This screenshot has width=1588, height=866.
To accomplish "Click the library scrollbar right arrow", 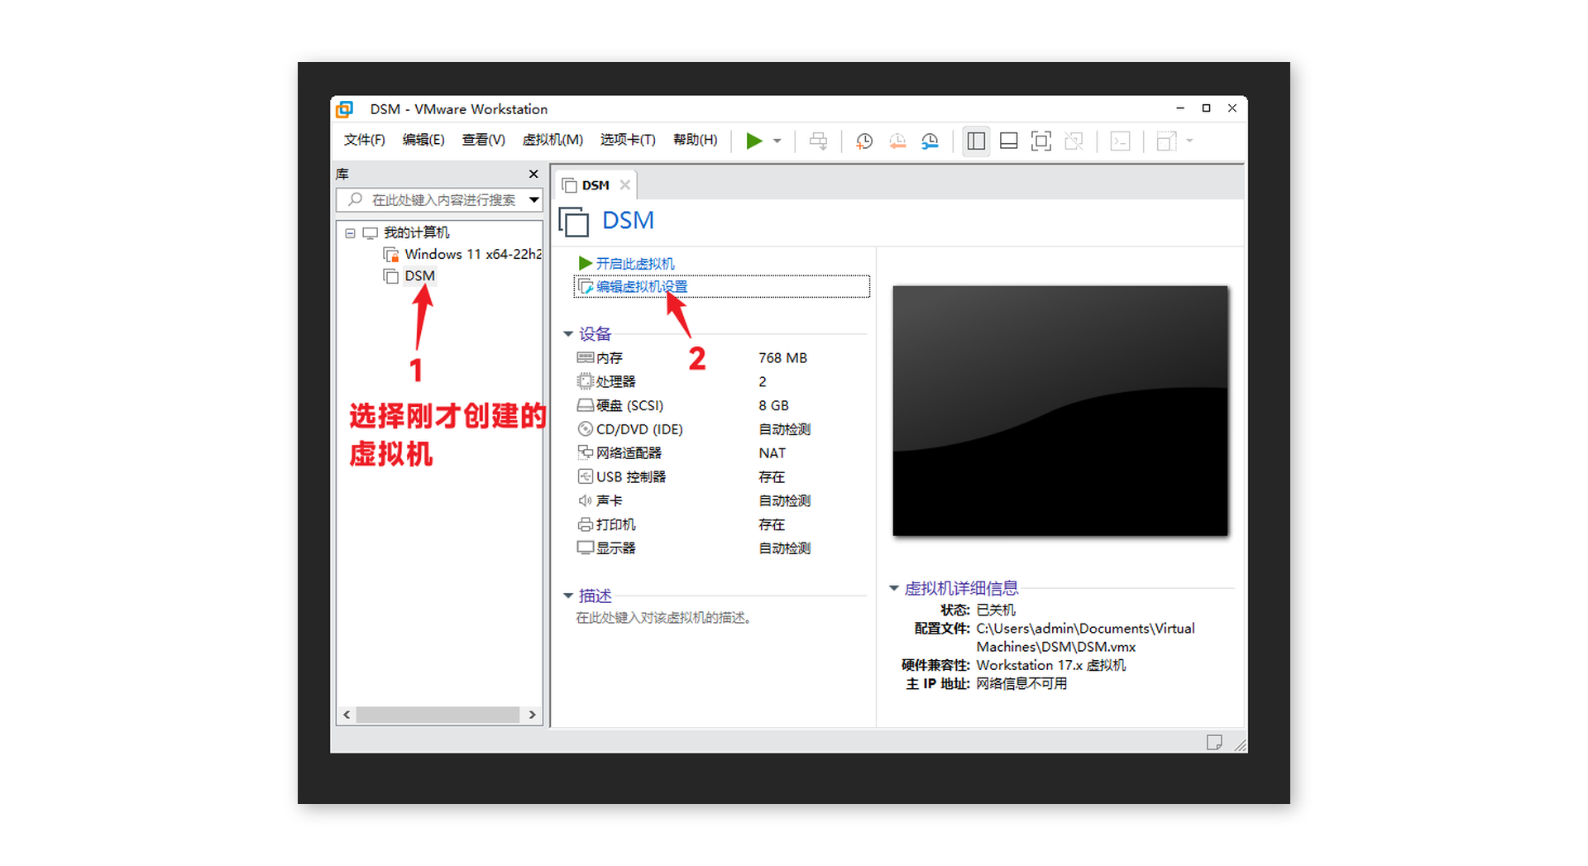I will 532,715.
